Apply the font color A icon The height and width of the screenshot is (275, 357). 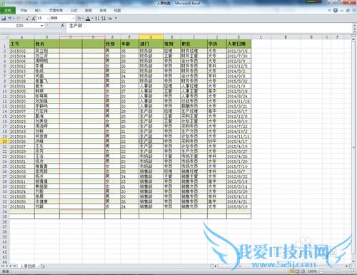[88, 19]
